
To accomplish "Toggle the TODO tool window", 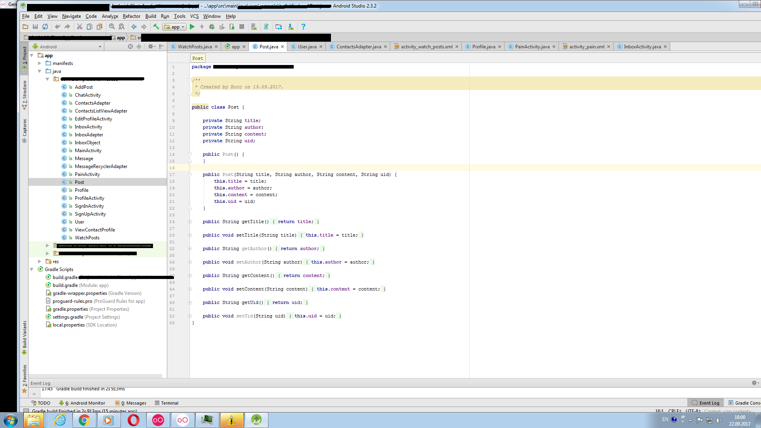I will (41, 403).
